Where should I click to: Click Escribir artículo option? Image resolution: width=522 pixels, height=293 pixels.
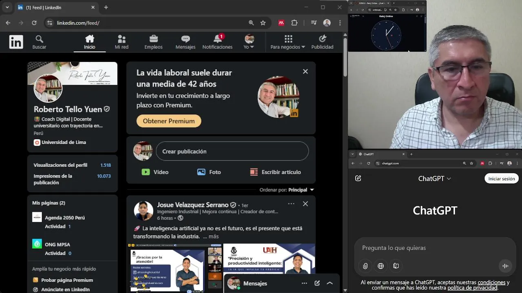point(275,172)
